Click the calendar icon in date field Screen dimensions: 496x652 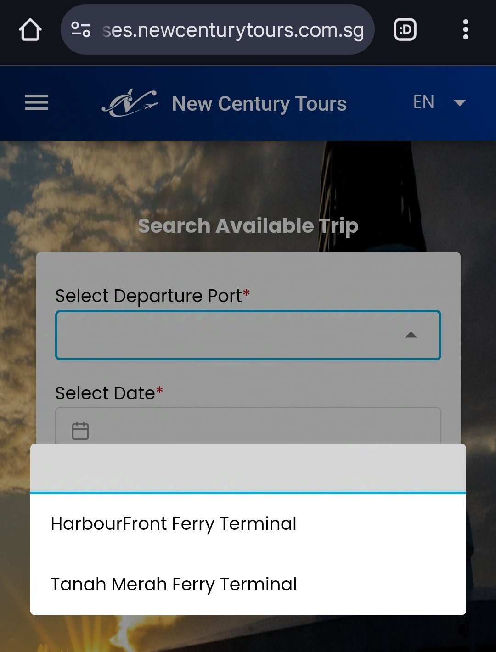(80, 431)
